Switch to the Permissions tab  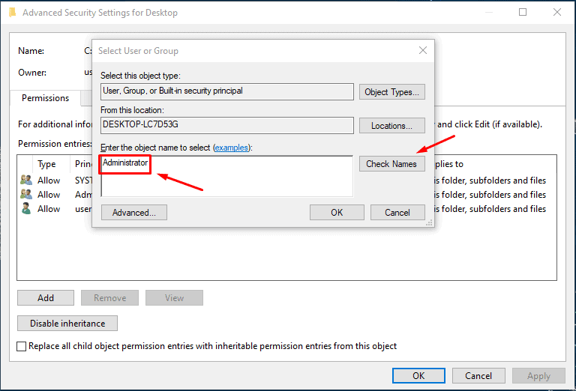tap(45, 98)
